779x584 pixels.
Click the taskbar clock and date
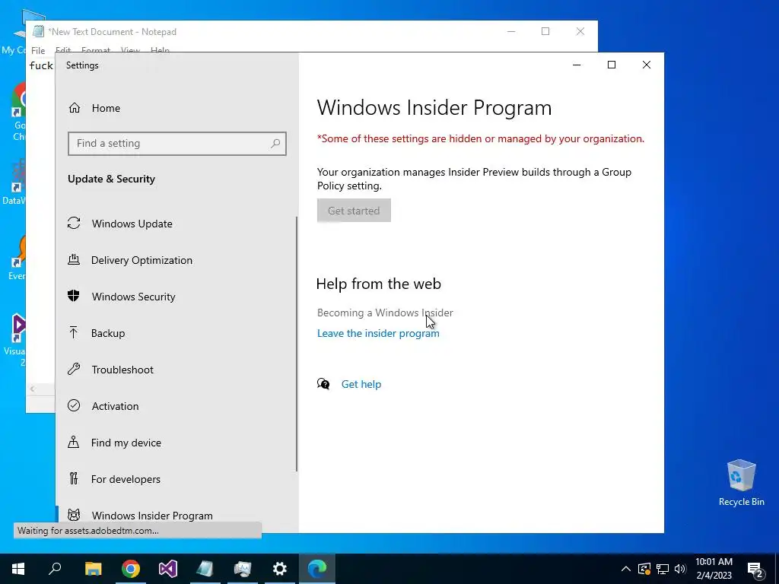point(714,569)
